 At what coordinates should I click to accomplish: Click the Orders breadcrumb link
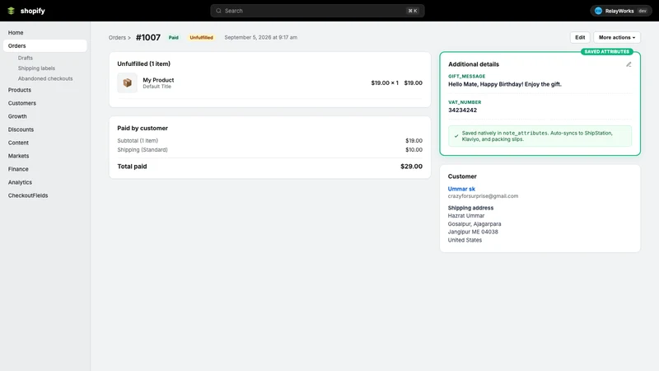pyautogui.click(x=117, y=37)
